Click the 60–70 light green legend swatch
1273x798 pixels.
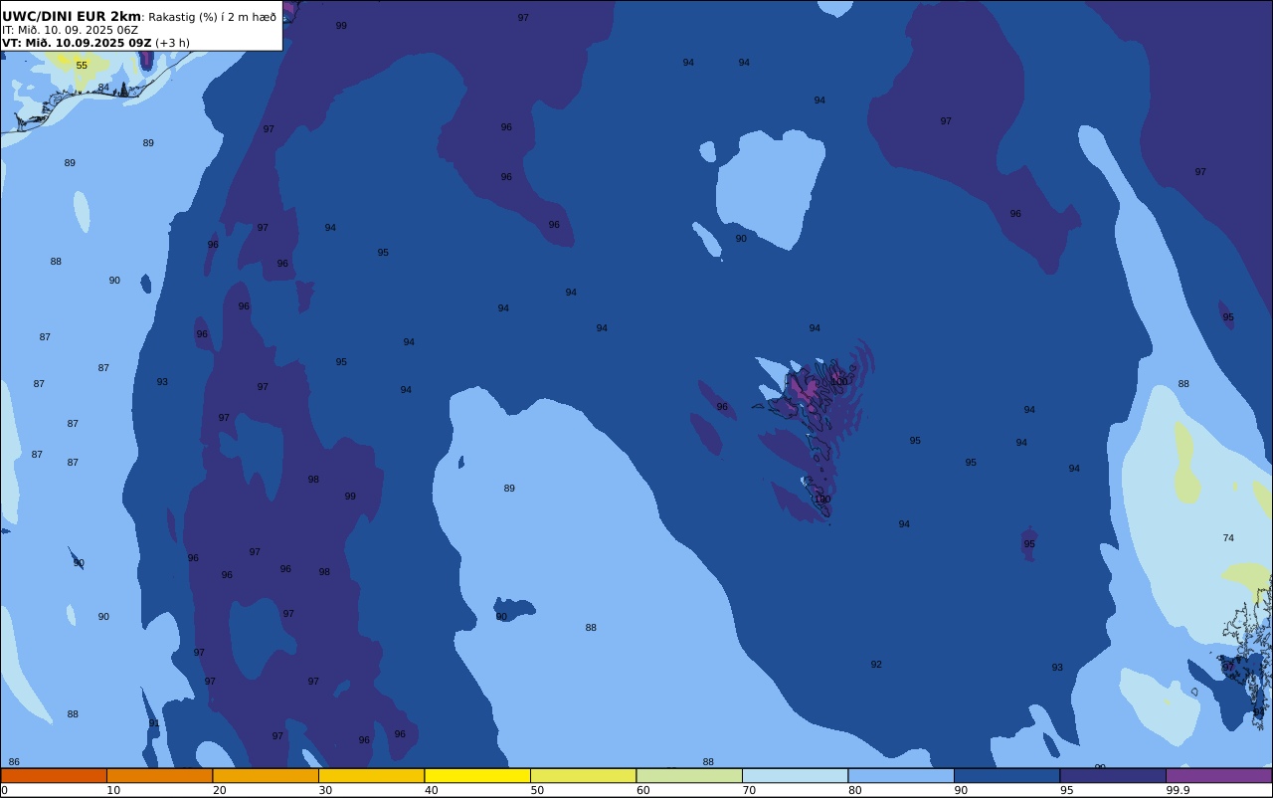pos(689,775)
